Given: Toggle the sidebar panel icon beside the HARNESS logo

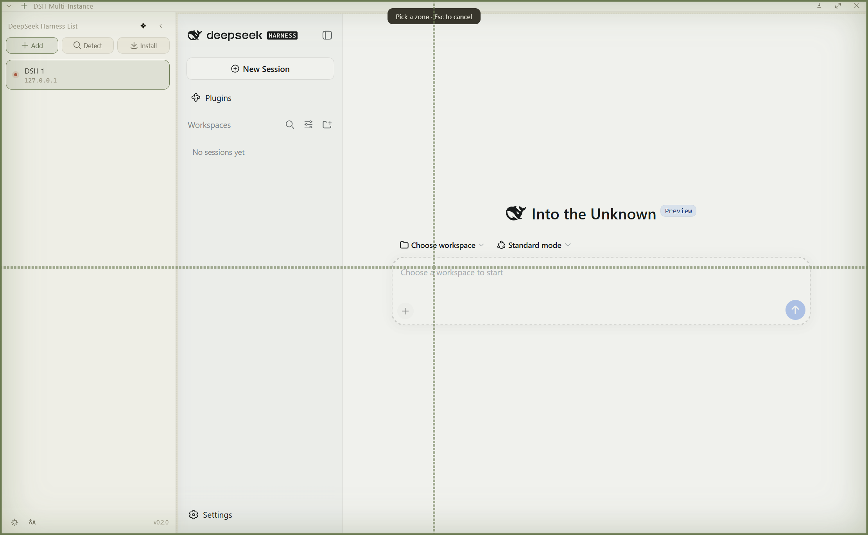Looking at the screenshot, I should [327, 35].
